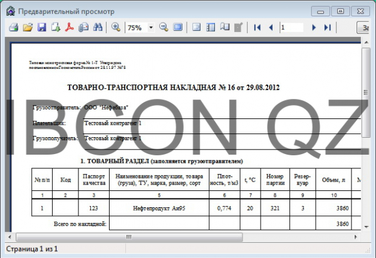
Task: Click temperature value 20
Action: (x=250, y=208)
